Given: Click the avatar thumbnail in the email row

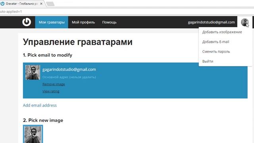Looking at the screenshot, I should tap(33, 72).
